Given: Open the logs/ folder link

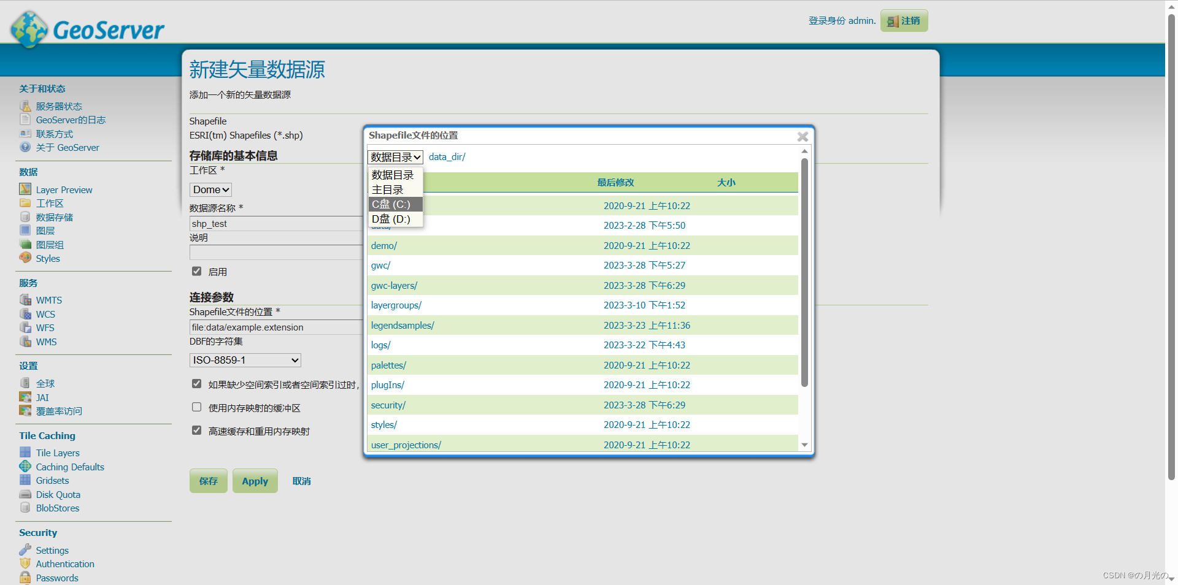Looking at the screenshot, I should 380,345.
